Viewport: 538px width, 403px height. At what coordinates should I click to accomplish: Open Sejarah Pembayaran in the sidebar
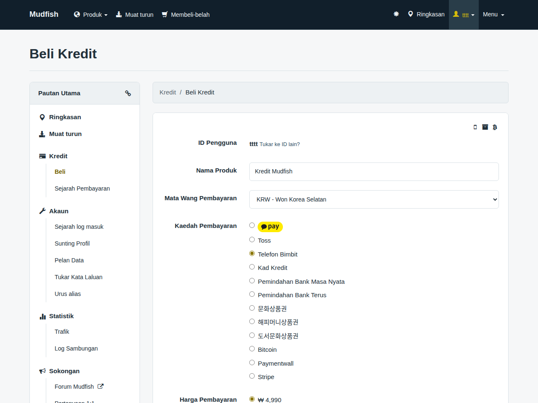[82, 188]
